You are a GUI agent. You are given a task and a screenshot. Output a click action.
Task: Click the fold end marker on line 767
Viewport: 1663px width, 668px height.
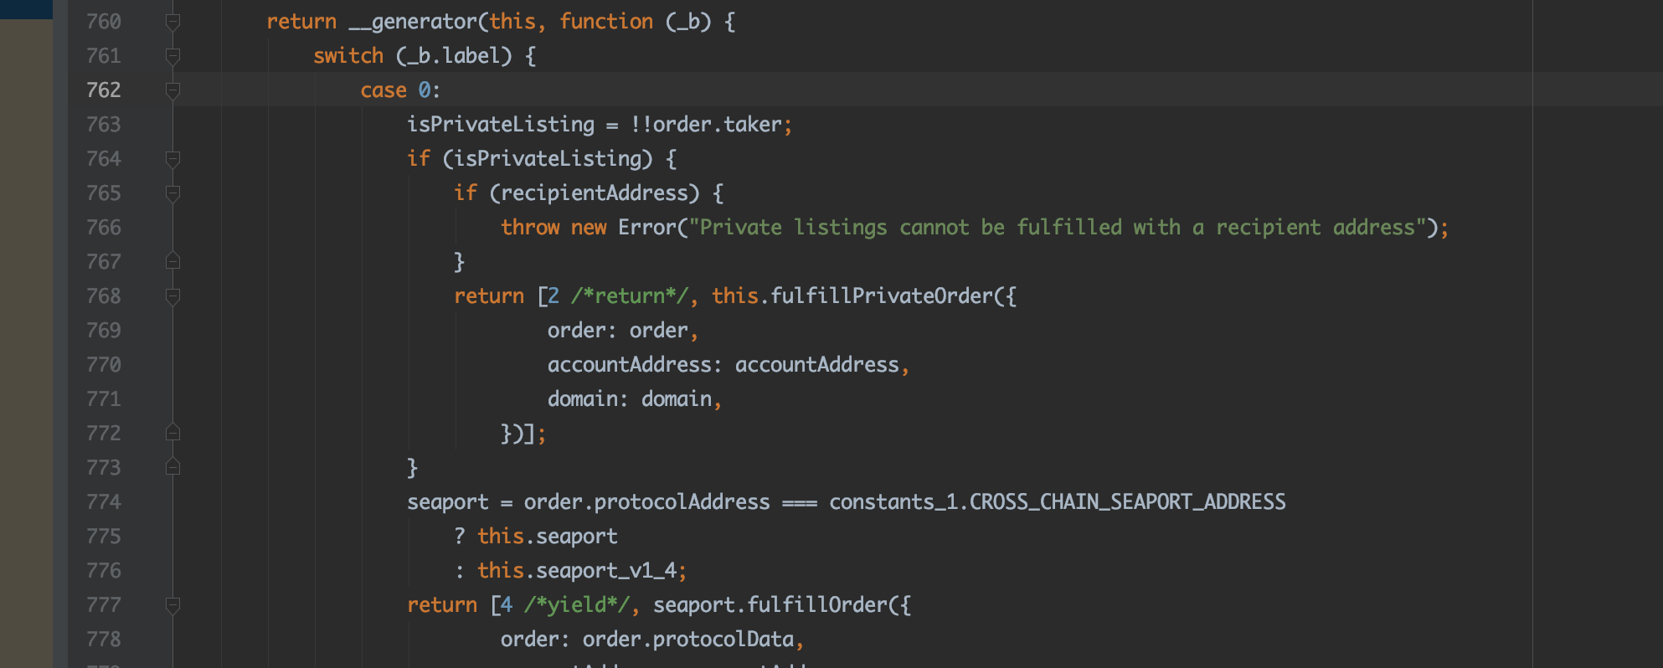pyautogui.click(x=172, y=261)
